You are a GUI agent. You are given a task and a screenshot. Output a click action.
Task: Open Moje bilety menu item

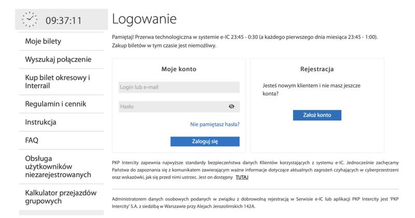pos(47,41)
